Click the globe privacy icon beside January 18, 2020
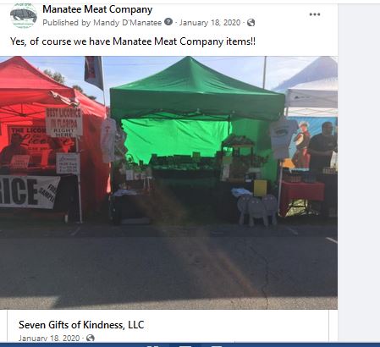 251,23
